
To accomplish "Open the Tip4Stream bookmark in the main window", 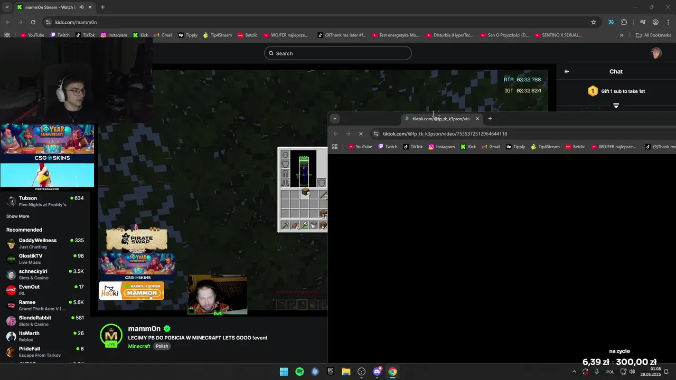I will click(218, 35).
